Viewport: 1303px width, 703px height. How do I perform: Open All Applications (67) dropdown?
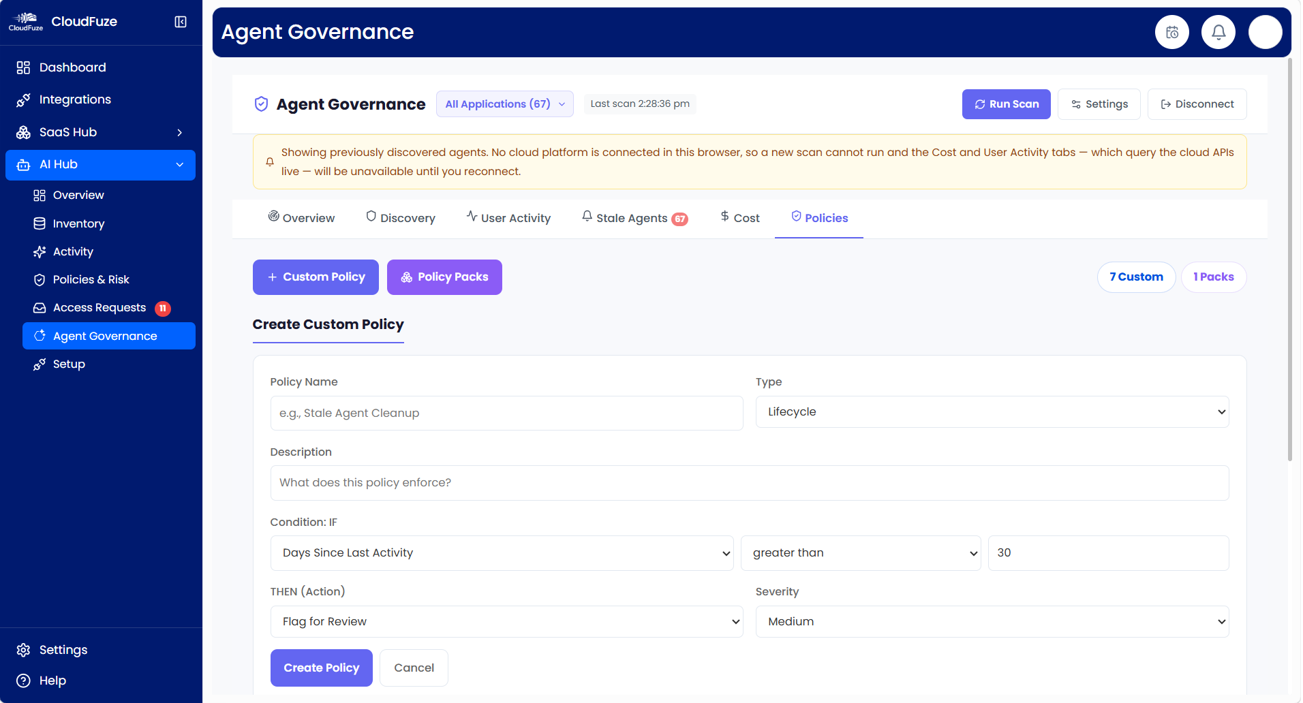505,104
